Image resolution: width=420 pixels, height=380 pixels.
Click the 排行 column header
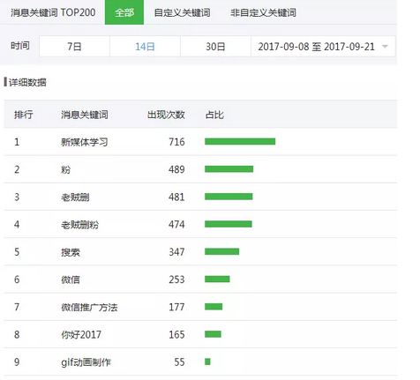click(24, 115)
